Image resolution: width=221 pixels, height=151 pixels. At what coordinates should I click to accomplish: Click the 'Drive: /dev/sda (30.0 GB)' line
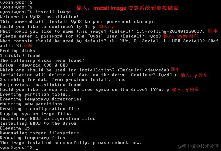(x=34, y=65)
